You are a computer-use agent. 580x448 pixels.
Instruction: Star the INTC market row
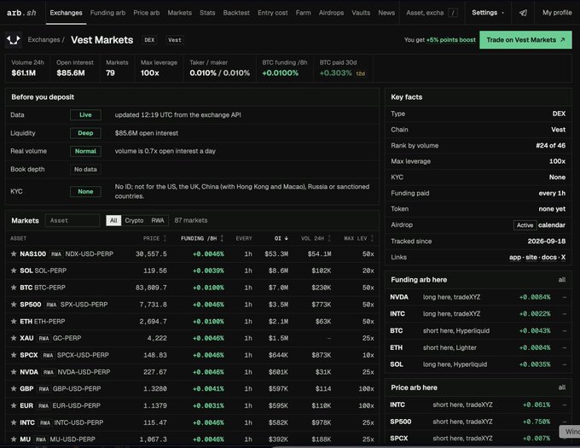[x=14, y=422]
